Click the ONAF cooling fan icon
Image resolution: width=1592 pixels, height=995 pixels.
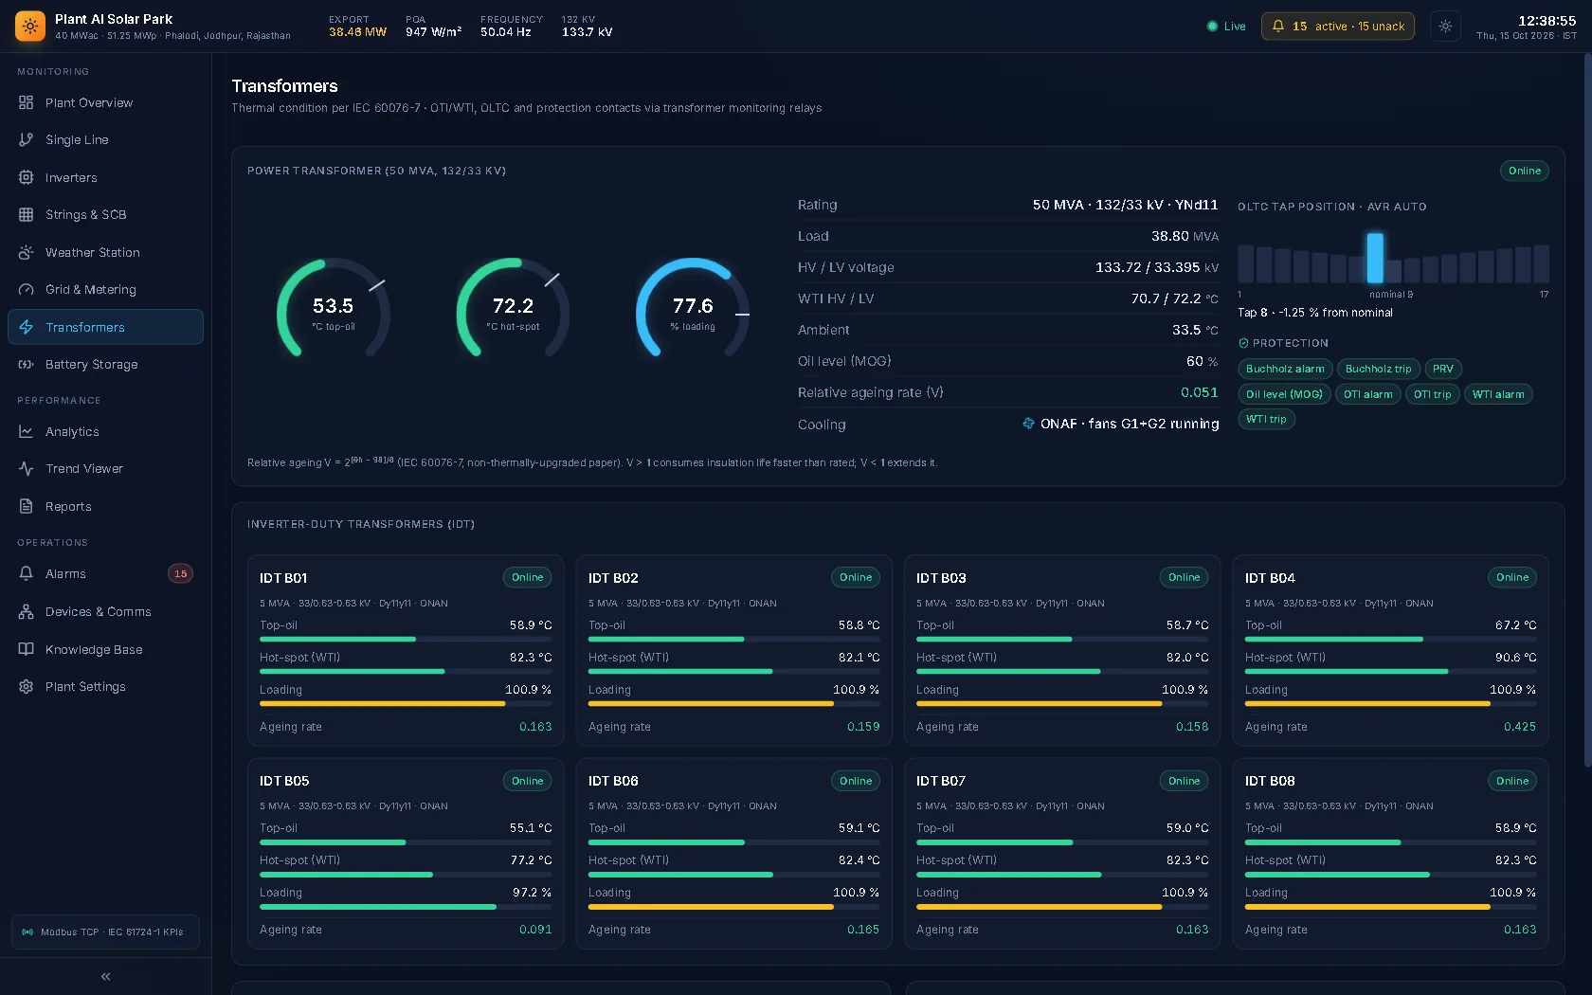click(1028, 424)
